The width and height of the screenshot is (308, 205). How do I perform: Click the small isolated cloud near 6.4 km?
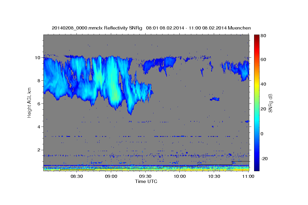[215, 99]
